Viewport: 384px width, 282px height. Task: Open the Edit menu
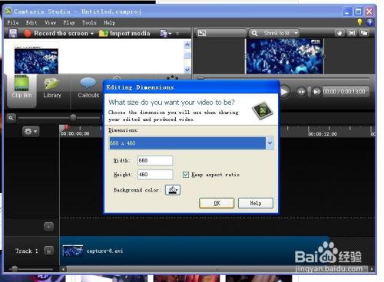click(x=31, y=22)
